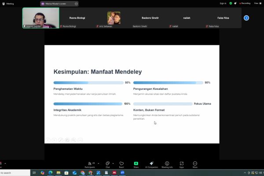Image resolution: width=264 pixels, height=176 pixels.
Task: Open the Participants panel
Action: pos(90,165)
